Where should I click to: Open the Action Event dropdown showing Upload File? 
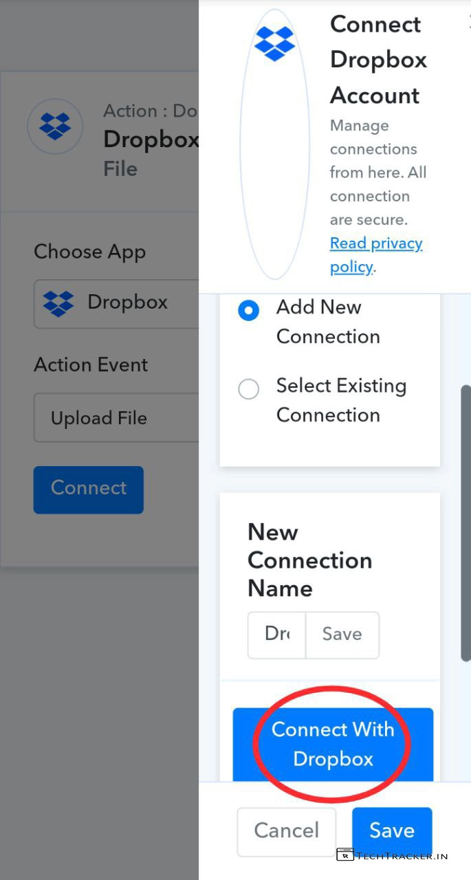[x=116, y=418]
